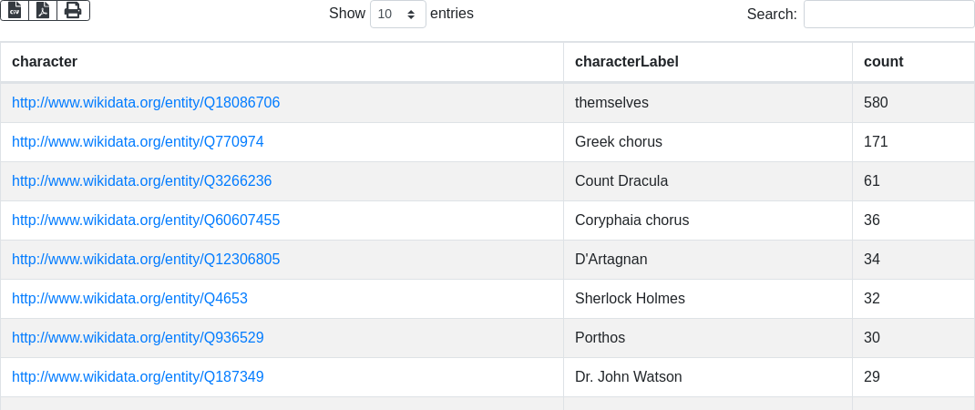Open the entries-per-page dropdown
The width and height of the screenshot is (975, 410).
pyautogui.click(x=397, y=14)
